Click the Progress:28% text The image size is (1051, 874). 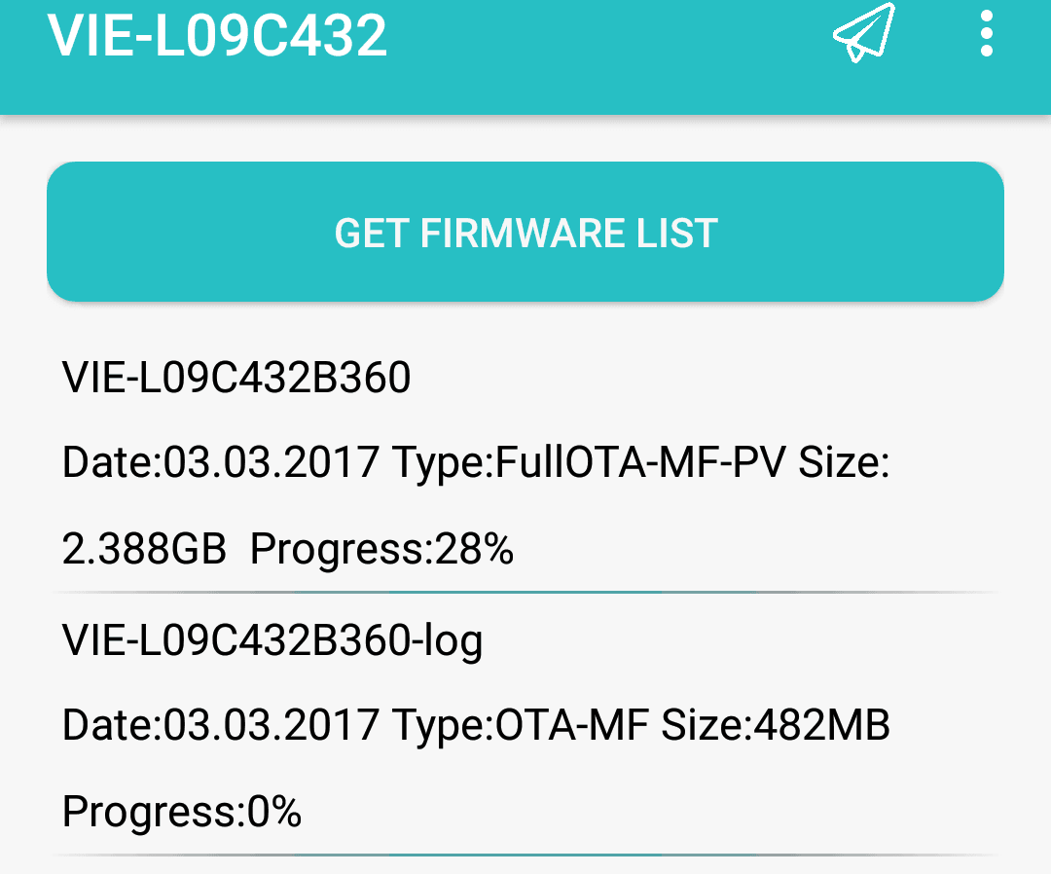click(381, 549)
